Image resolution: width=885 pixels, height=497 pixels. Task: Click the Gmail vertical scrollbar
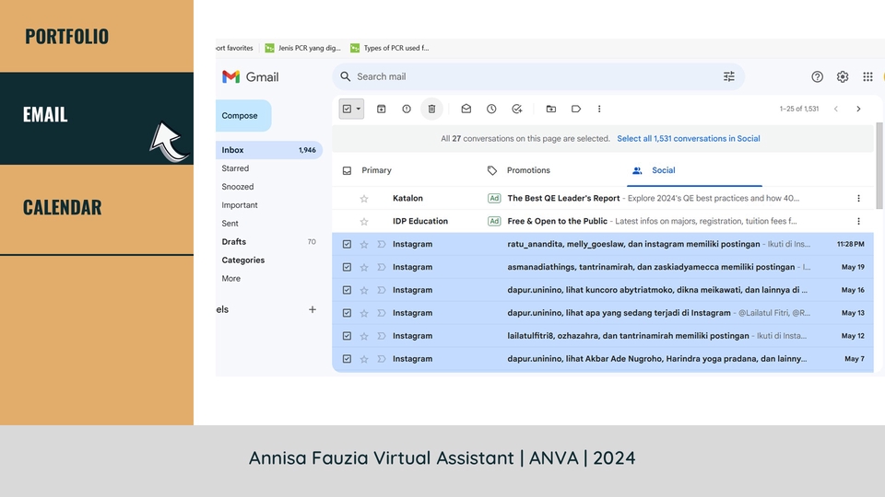pyautogui.click(x=879, y=165)
